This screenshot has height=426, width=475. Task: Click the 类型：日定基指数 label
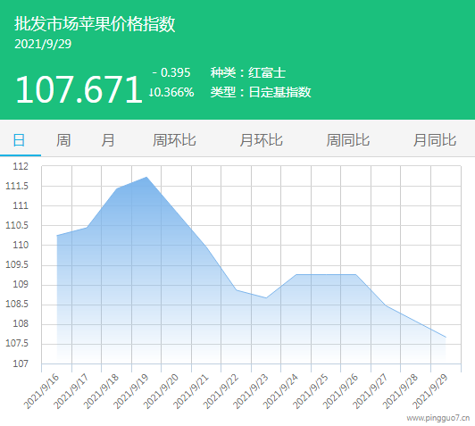click(261, 92)
